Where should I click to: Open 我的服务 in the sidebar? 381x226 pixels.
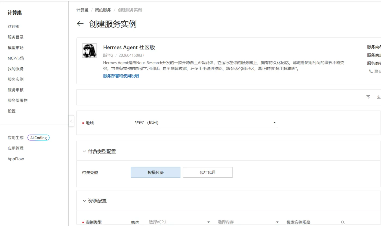[x=16, y=69]
